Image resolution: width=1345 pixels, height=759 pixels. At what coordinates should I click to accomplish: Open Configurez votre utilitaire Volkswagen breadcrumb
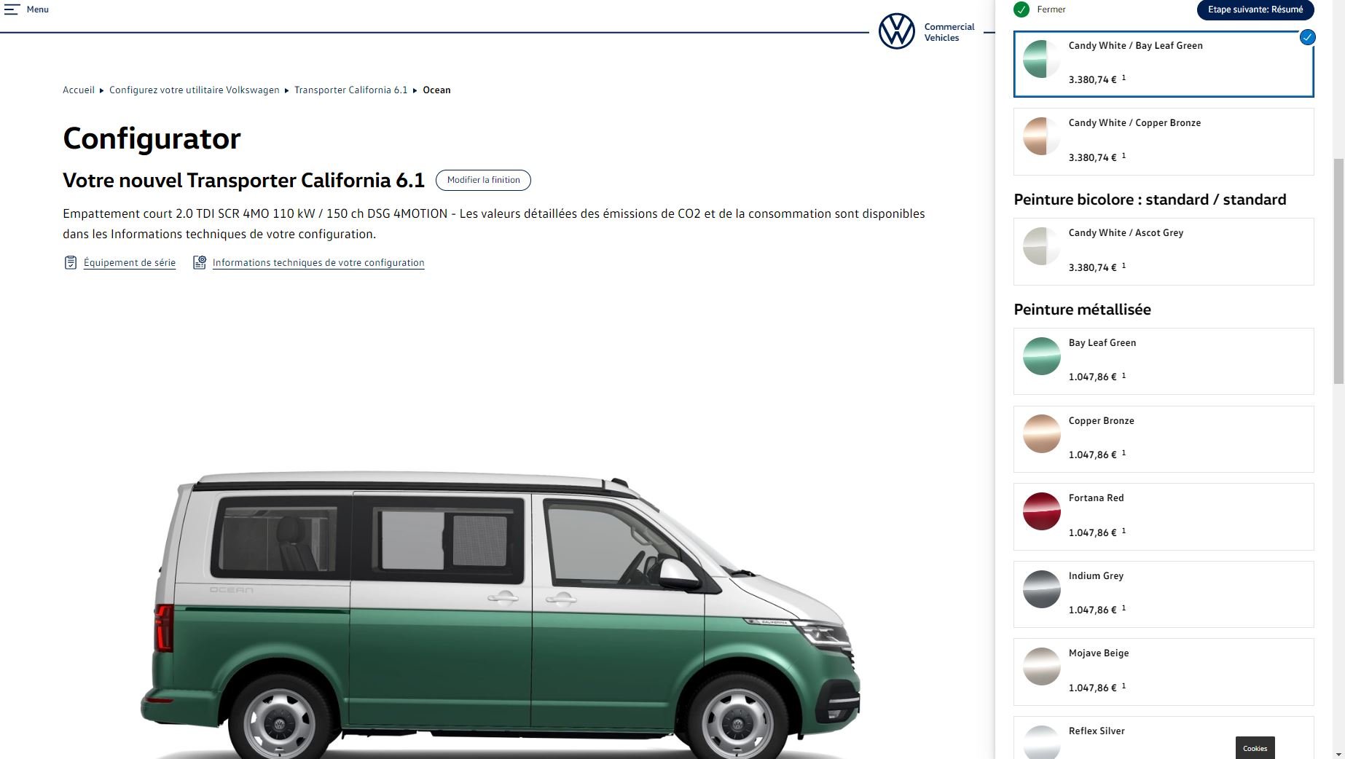[194, 90]
